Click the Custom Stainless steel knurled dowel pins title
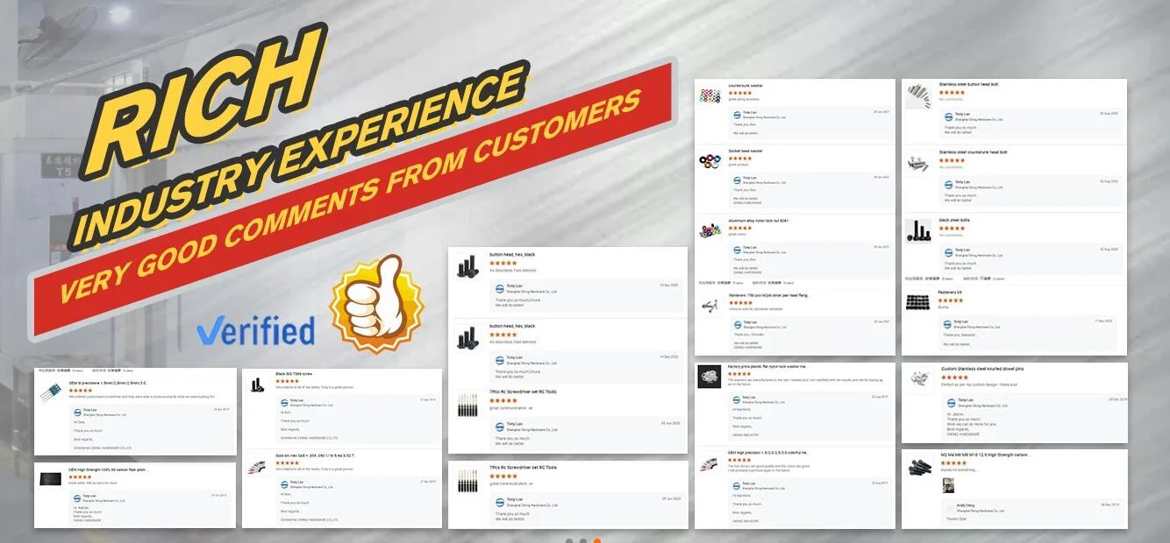 (982, 369)
